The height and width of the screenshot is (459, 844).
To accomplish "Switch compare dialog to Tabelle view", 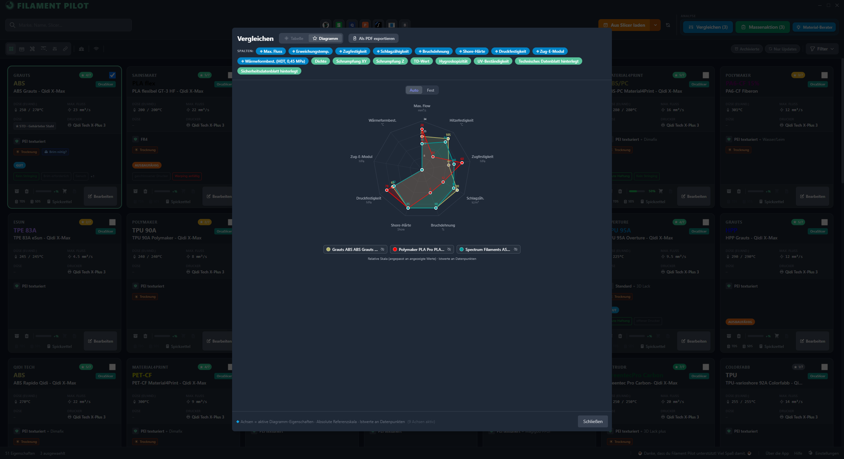I will point(294,39).
